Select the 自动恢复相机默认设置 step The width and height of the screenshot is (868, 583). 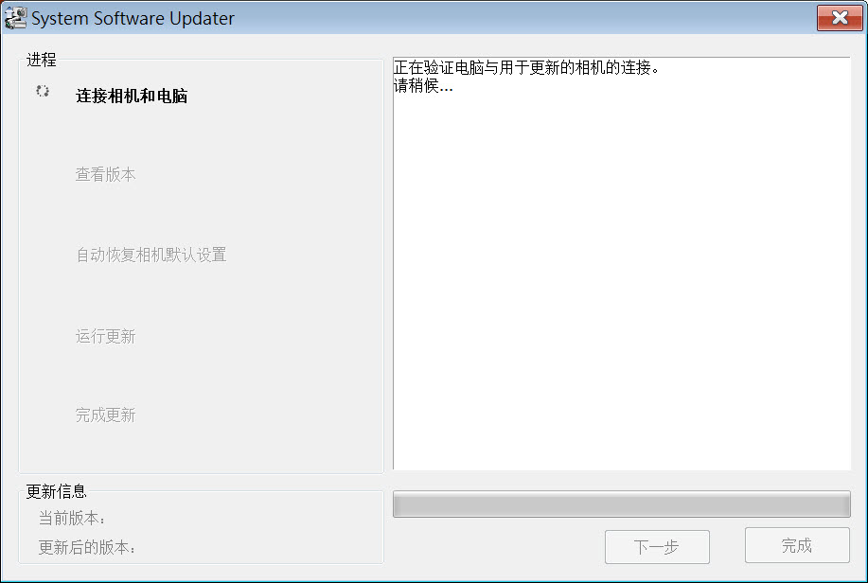tap(151, 255)
